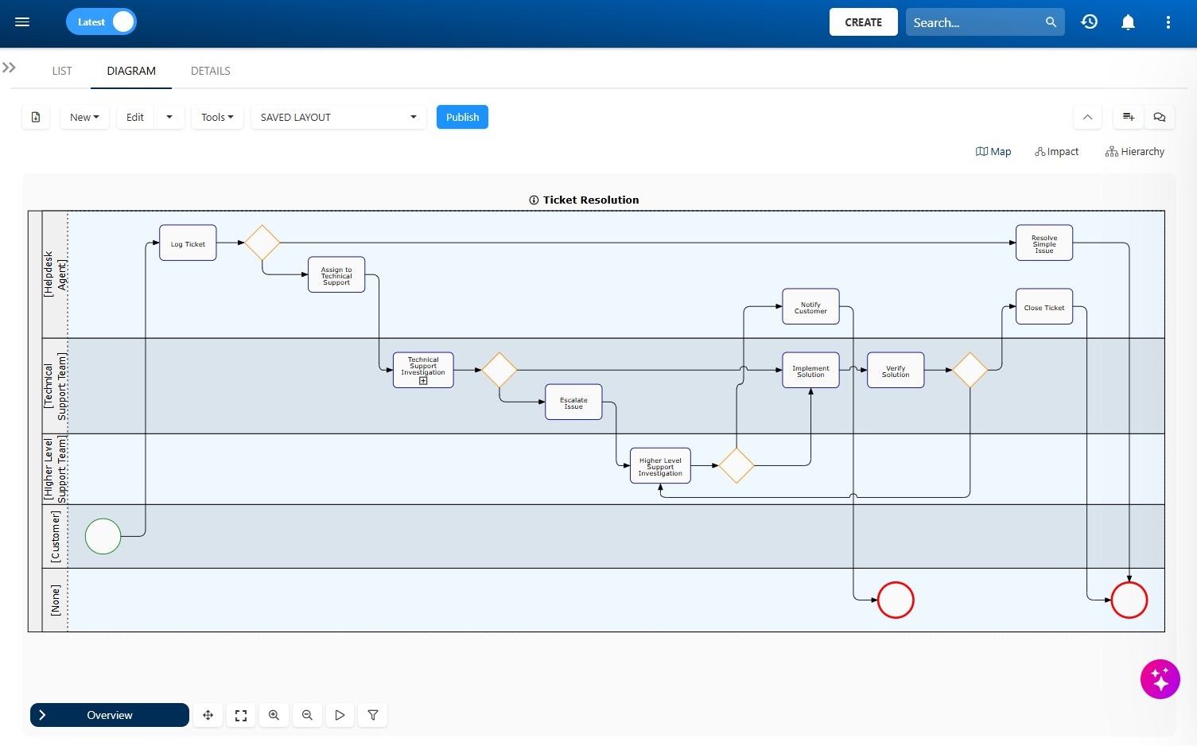1197x746 pixels.
Task: Click the filter funnel icon
Action: point(373,715)
